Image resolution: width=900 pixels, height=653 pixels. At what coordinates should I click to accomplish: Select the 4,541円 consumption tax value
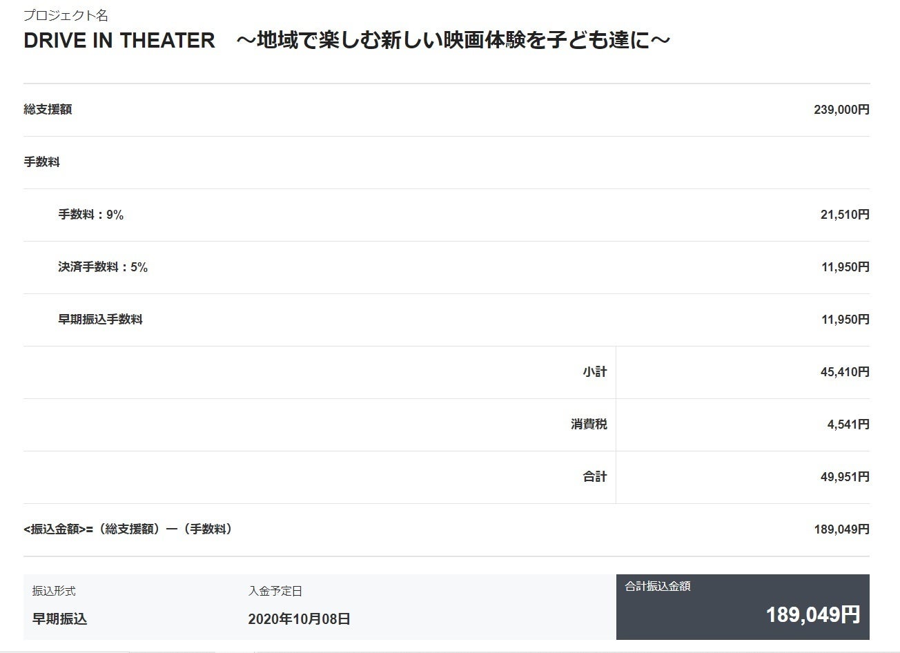coord(848,425)
